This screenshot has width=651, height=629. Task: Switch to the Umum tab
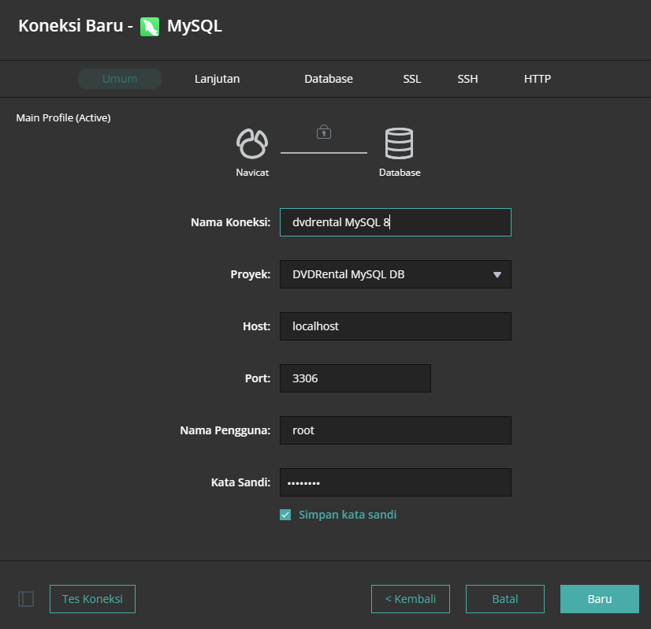(120, 79)
